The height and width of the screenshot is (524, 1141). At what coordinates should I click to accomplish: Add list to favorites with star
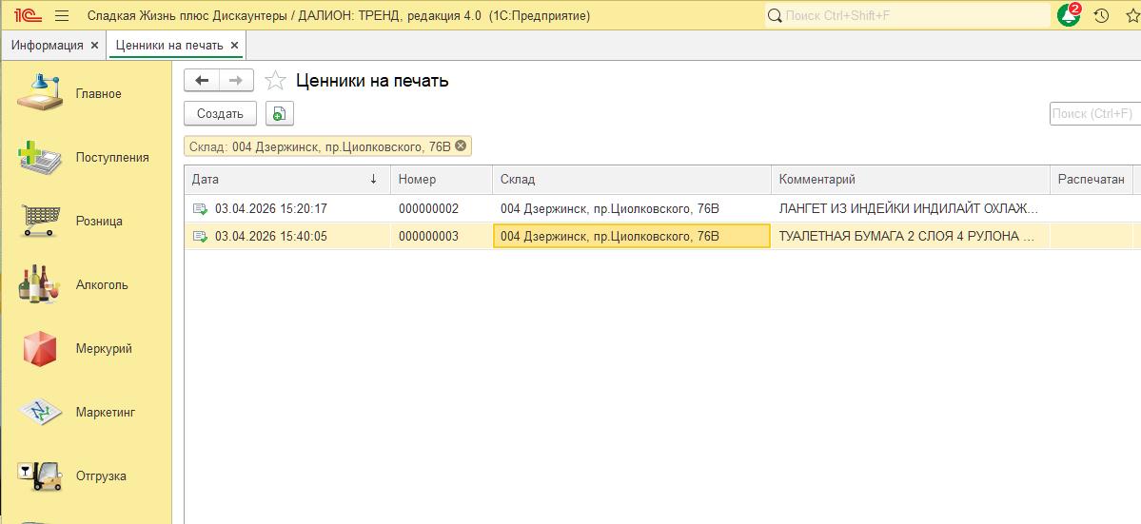coord(275,81)
